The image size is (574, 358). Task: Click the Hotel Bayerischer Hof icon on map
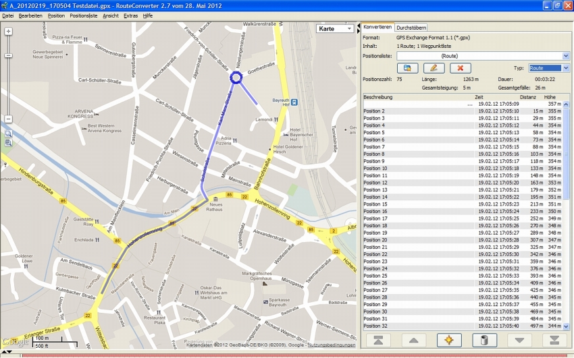(x=286, y=134)
